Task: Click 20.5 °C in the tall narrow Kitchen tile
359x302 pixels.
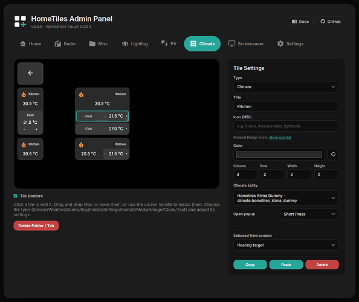Action: (x=30, y=104)
